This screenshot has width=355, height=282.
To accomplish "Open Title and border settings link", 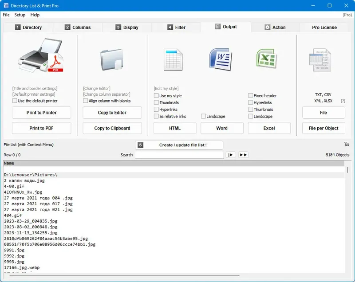I will [x=35, y=88].
